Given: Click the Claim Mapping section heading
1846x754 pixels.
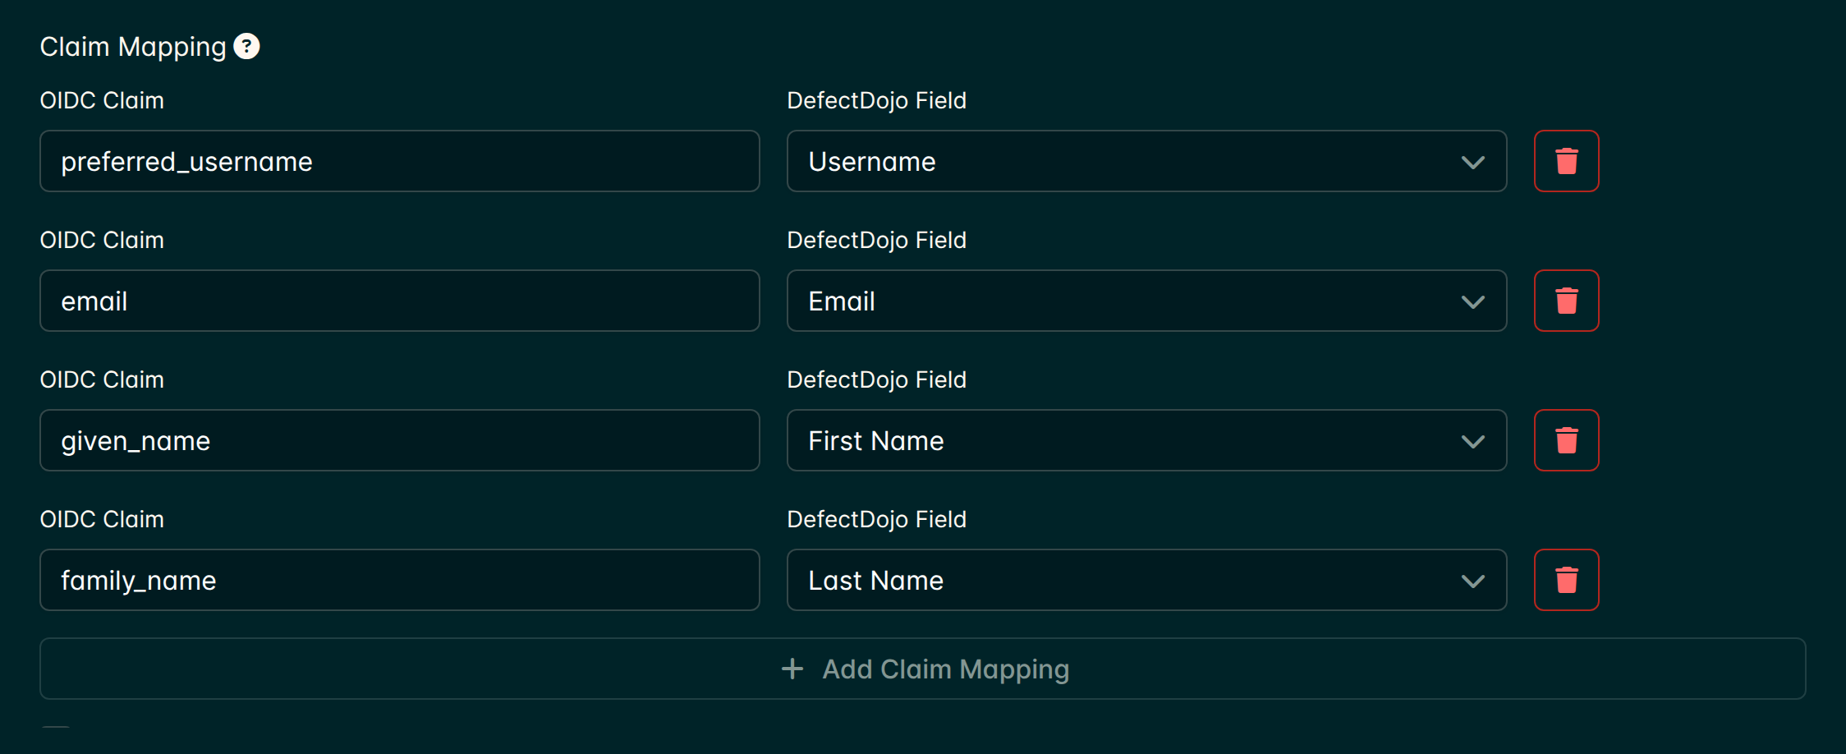Looking at the screenshot, I should pyautogui.click(x=133, y=47).
